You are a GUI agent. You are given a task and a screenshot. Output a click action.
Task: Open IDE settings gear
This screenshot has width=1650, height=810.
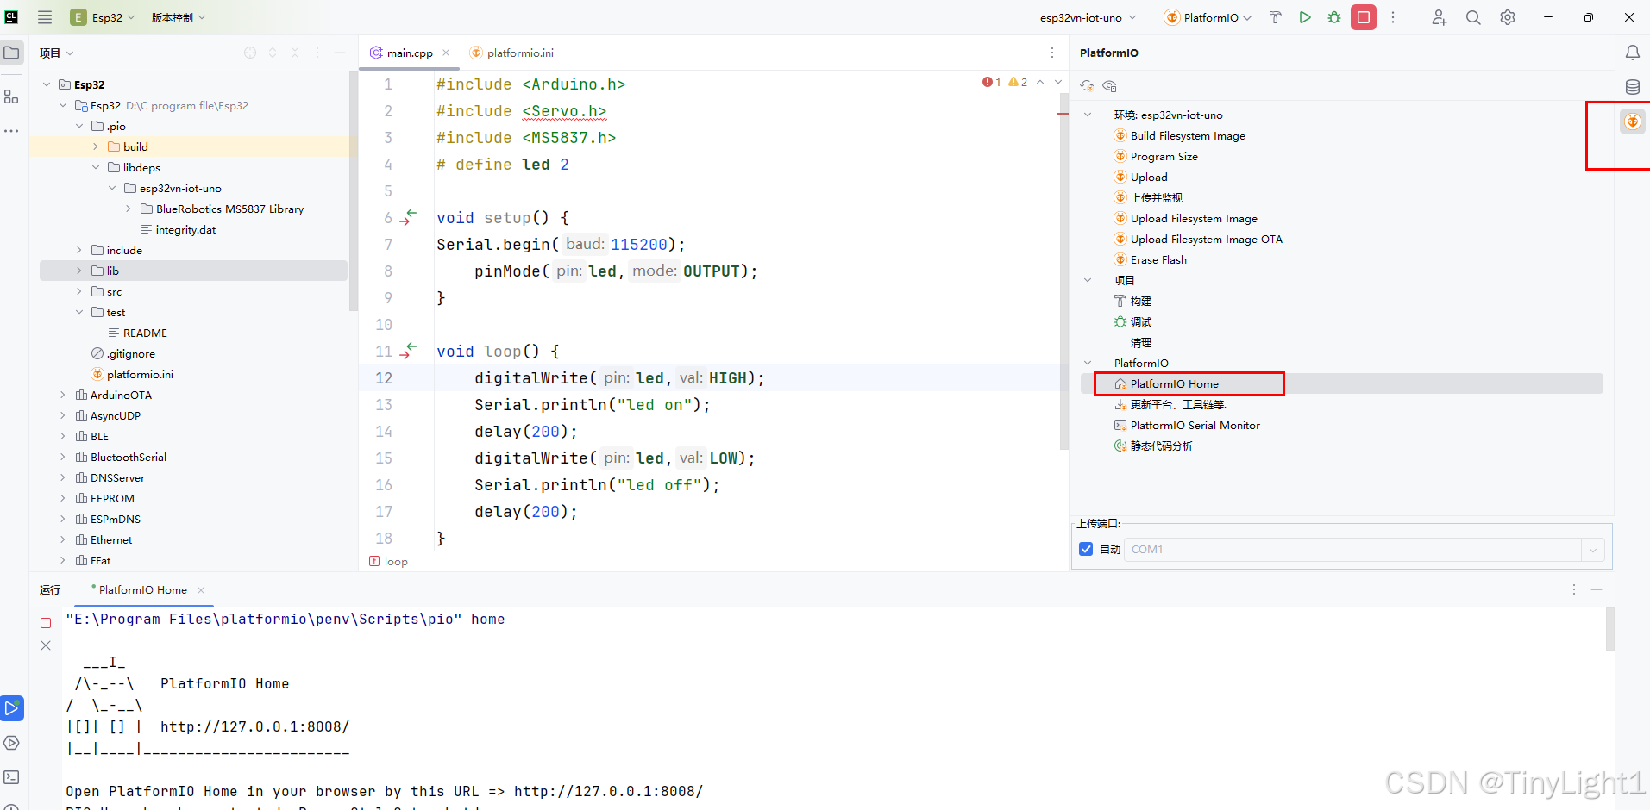point(1508,17)
